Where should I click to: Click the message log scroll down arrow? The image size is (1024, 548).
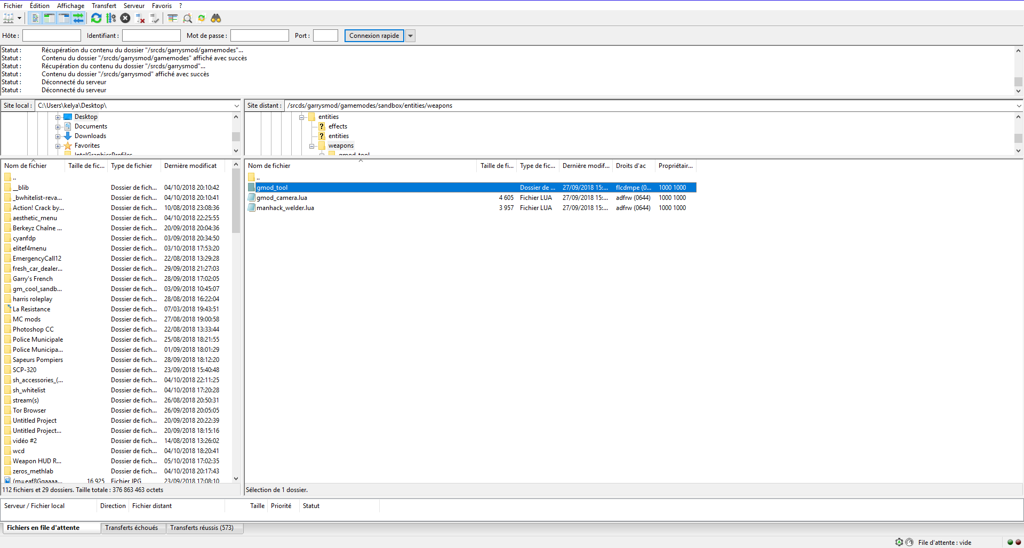(1018, 91)
